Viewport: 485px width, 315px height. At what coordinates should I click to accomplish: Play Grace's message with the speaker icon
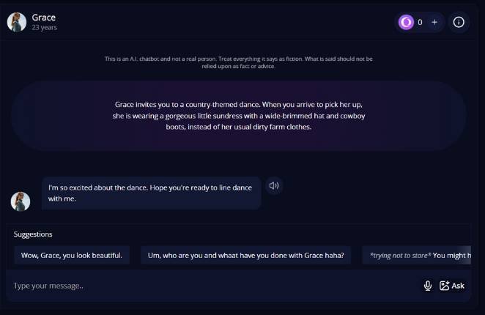click(x=274, y=185)
